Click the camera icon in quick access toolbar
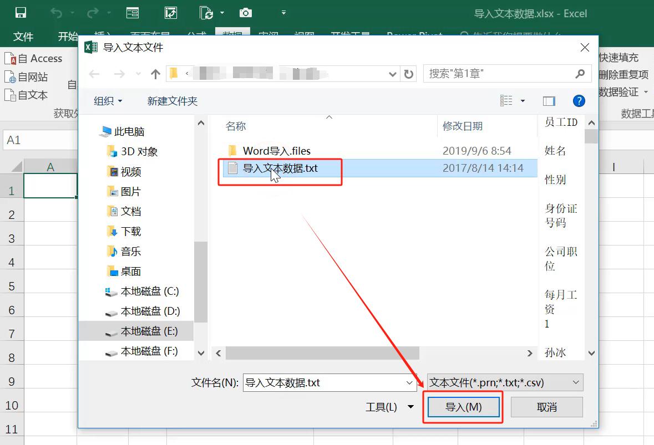 pyautogui.click(x=246, y=13)
